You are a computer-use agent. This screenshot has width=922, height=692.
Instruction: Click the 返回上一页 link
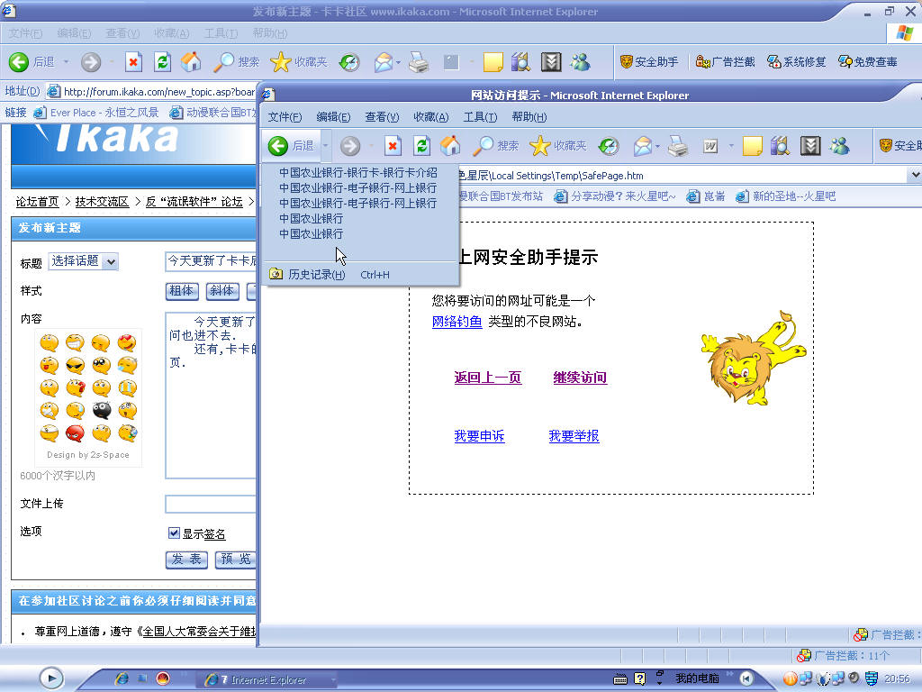coord(487,378)
